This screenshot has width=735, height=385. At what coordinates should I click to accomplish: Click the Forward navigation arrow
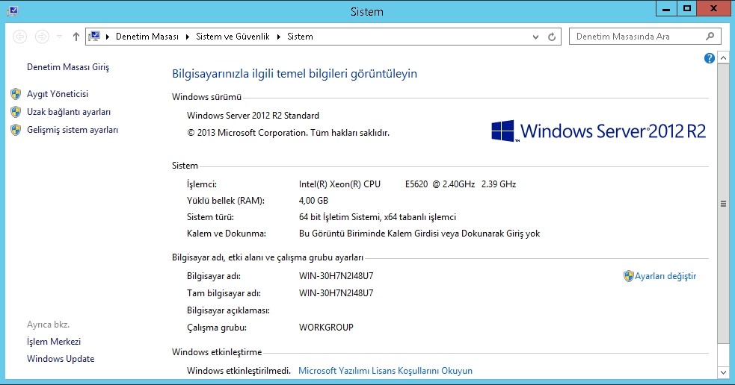pyautogui.click(x=42, y=37)
